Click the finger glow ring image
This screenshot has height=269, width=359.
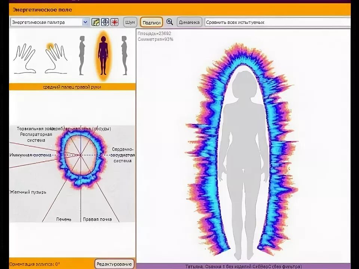(x=81, y=158)
